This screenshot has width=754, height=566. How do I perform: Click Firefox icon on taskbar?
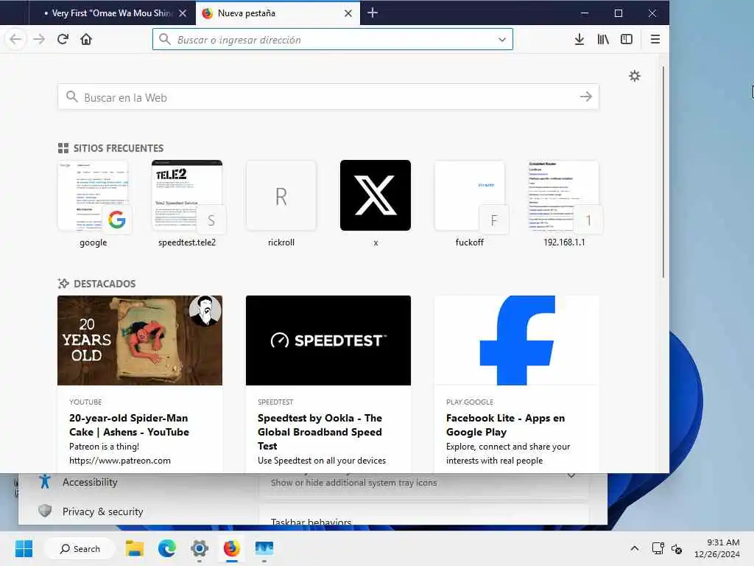coord(231,548)
